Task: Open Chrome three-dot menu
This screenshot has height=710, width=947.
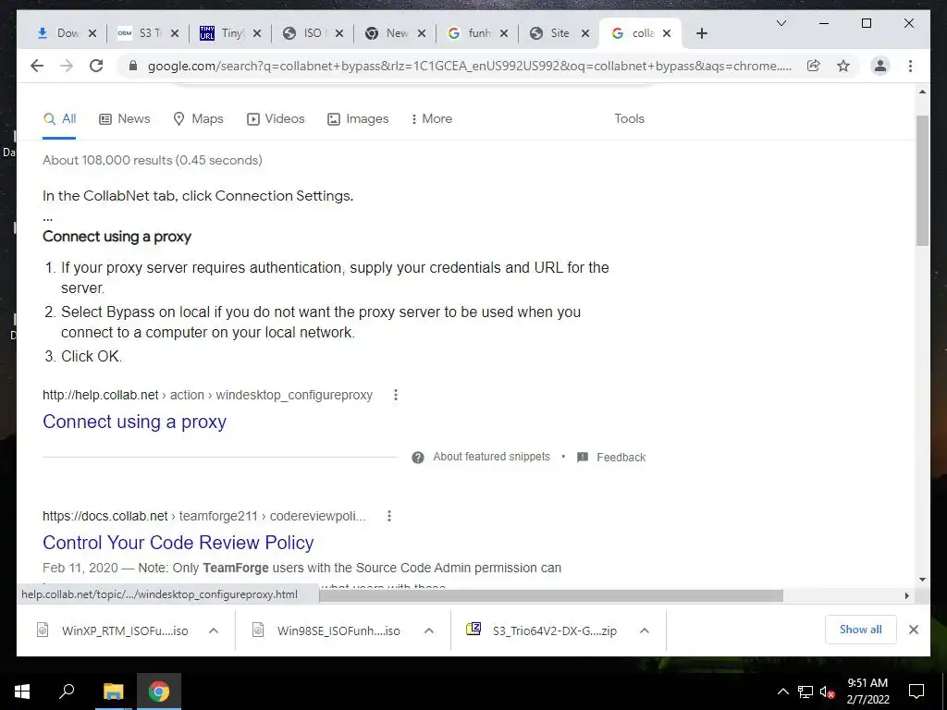Action: [x=910, y=66]
